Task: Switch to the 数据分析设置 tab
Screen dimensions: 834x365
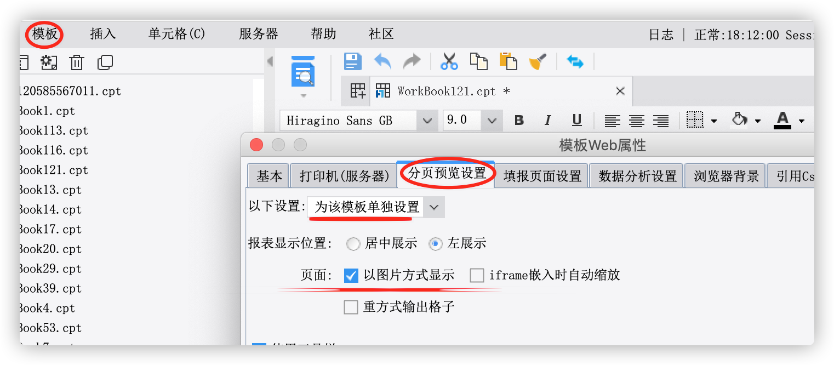Action: coord(637,176)
